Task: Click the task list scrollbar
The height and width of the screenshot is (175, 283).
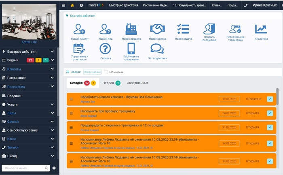Action: pos(277,96)
